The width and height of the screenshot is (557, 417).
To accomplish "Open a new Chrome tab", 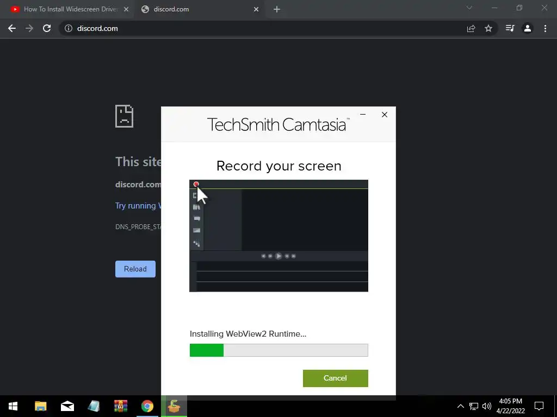I will [277, 9].
